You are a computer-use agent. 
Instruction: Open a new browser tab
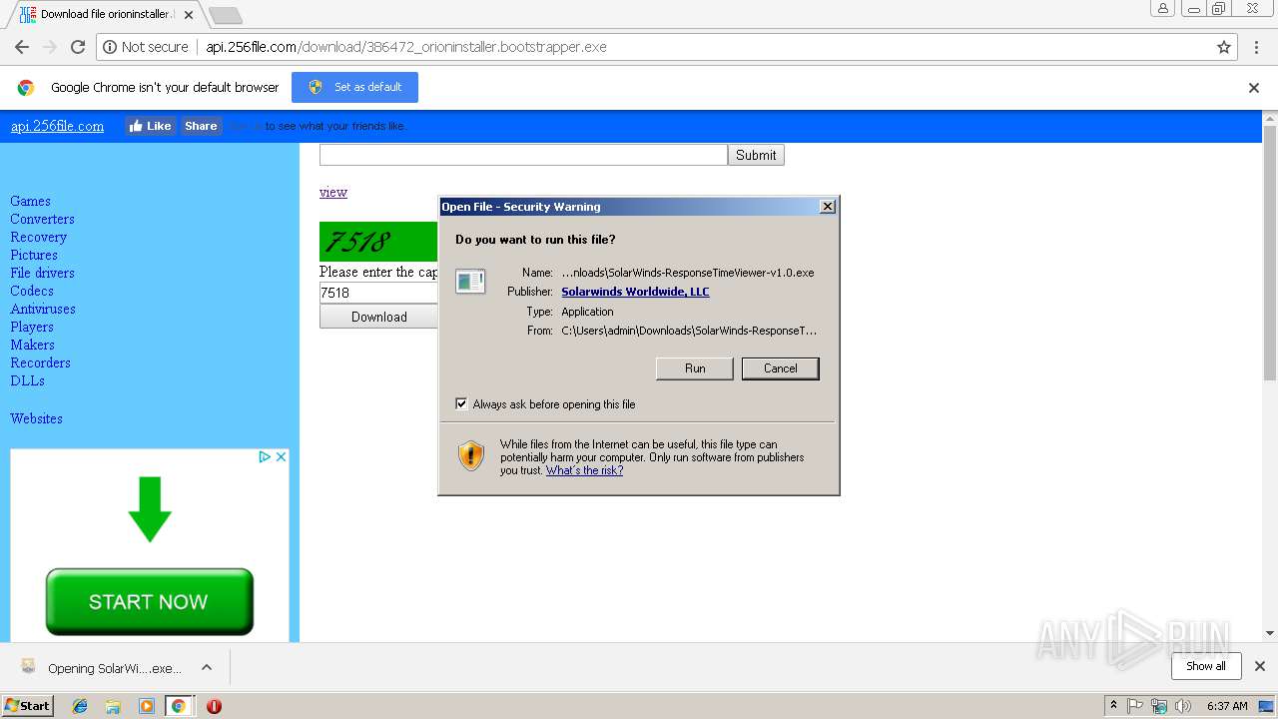[x=225, y=15]
